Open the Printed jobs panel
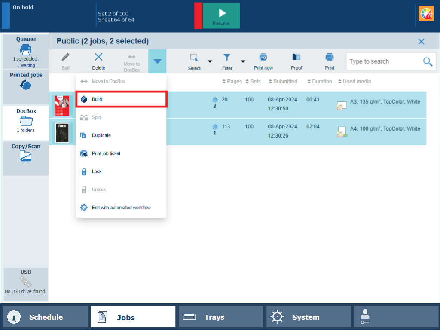Viewport: 440px width, 330px height. tap(26, 81)
